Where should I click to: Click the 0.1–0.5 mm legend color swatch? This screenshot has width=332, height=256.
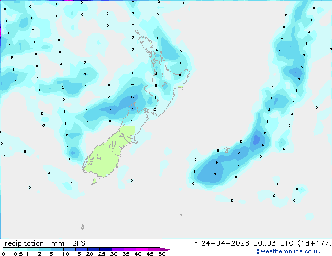tap(9, 249)
